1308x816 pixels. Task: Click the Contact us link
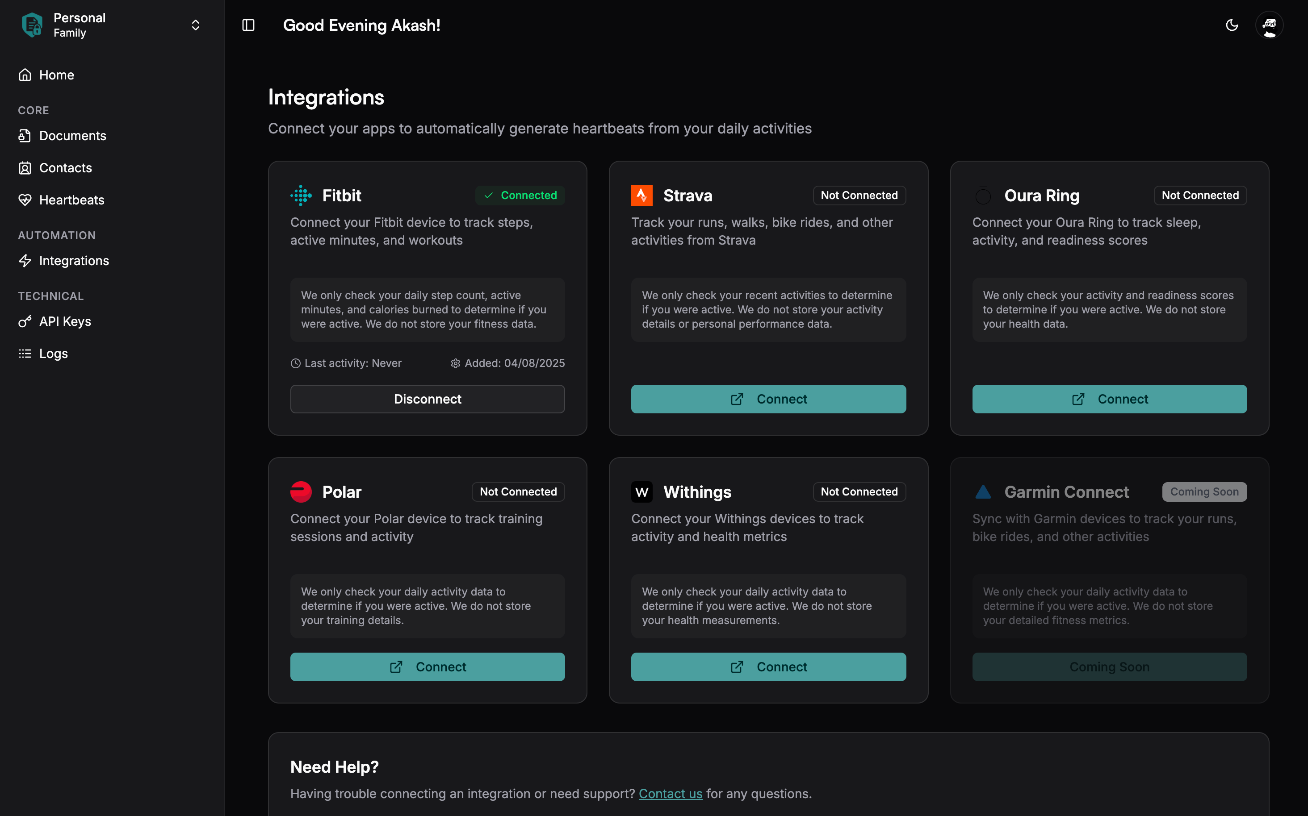670,793
